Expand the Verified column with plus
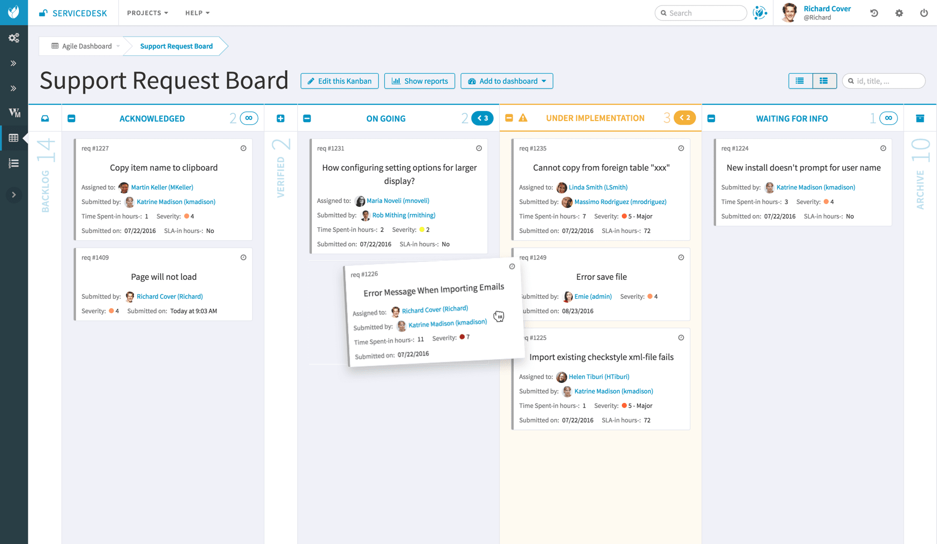Screen dimensions: 937x544 pos(281,118)
